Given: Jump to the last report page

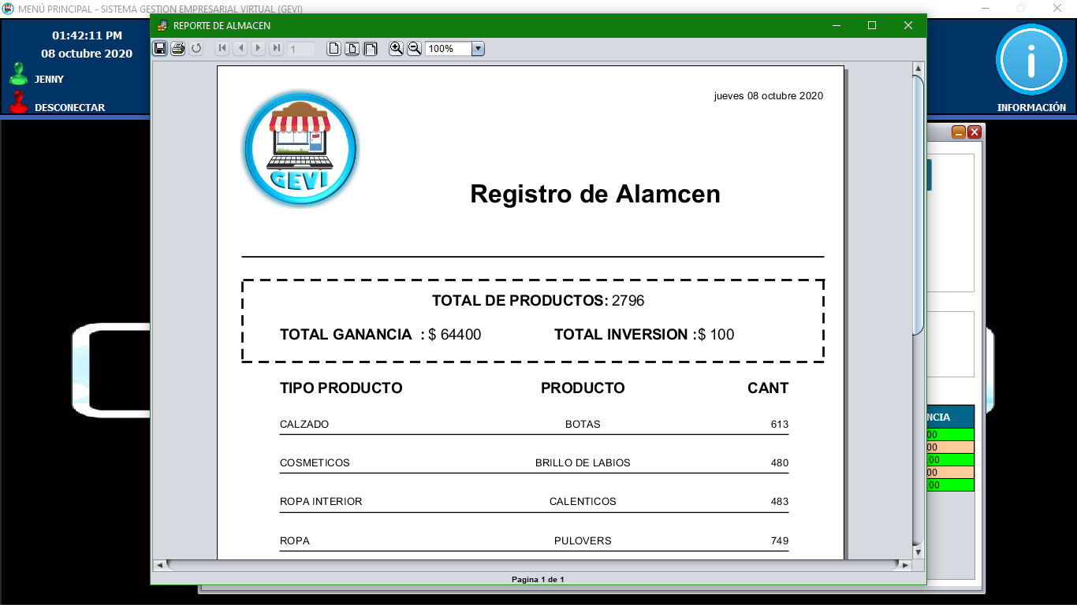Looking at the screenshot, I should pyautogui.click(x=276, y=49).
